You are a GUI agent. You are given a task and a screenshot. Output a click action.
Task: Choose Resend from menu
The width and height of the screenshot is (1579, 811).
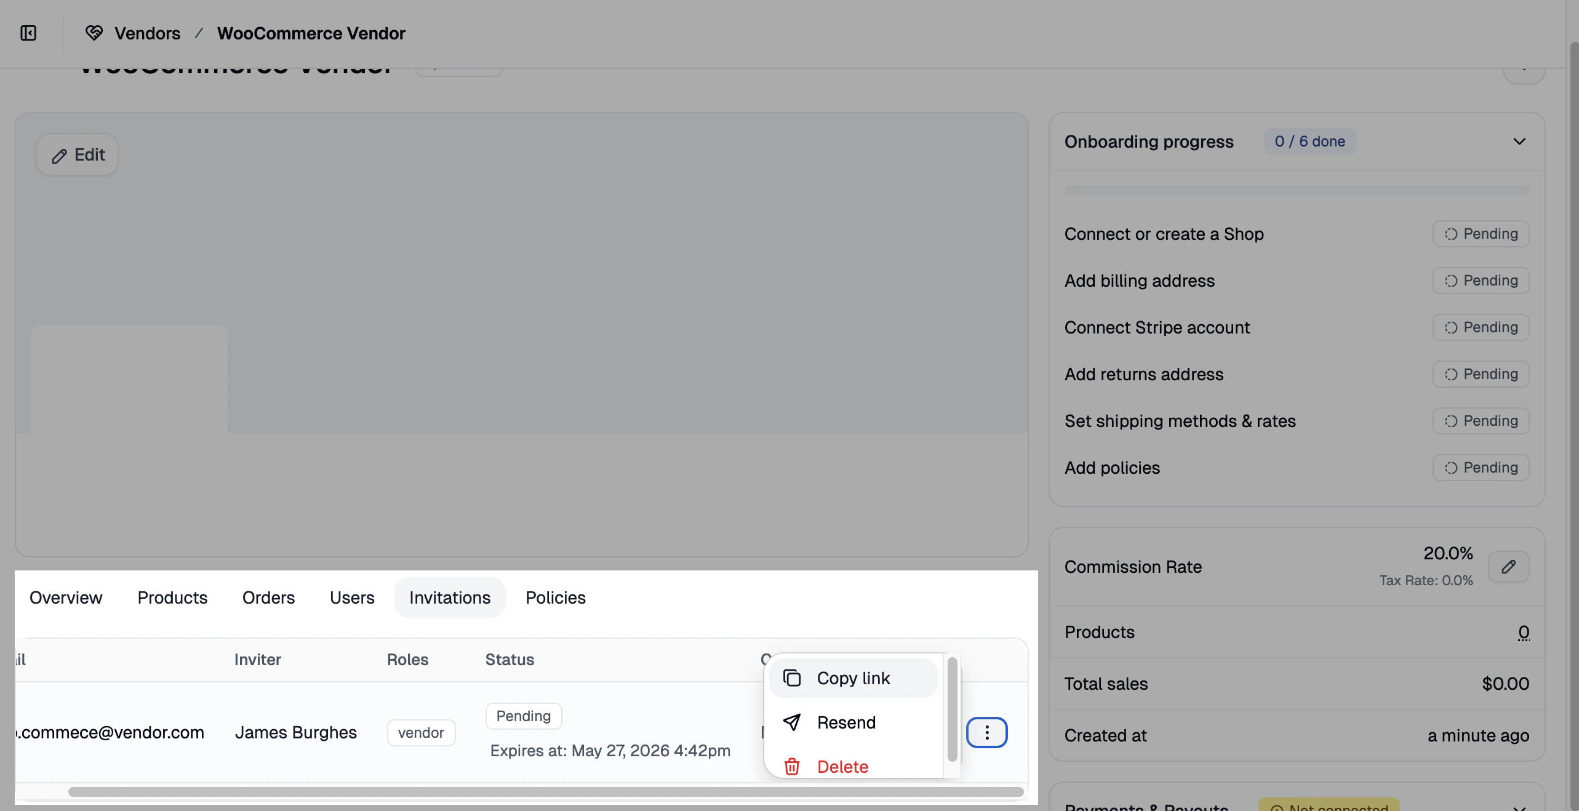tap(853, 722)
